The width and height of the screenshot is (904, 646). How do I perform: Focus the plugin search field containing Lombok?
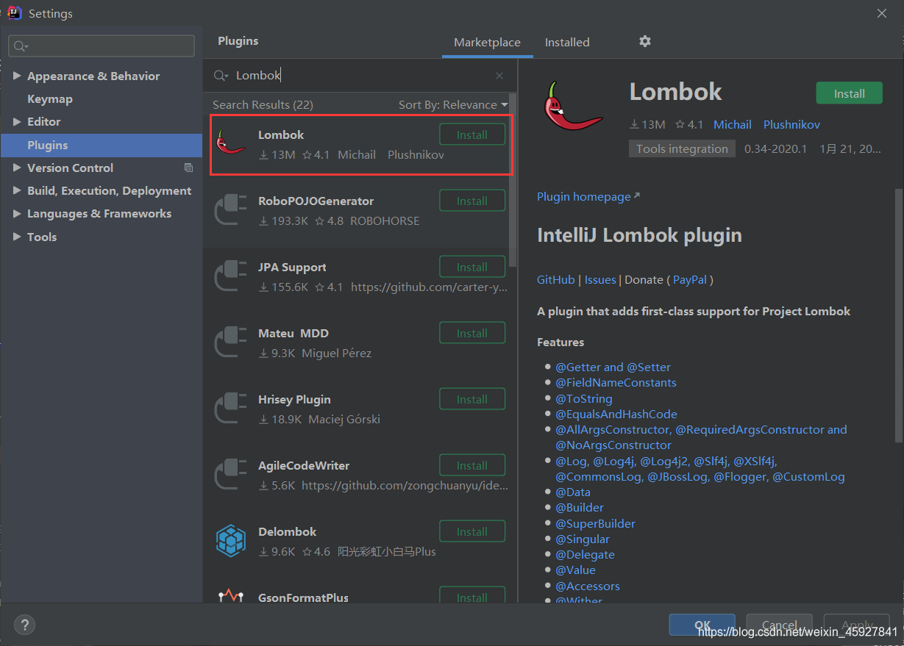(360, 76)
